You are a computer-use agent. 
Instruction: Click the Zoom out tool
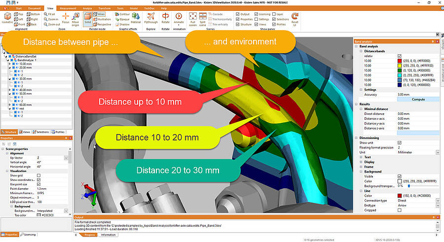click(x=52, y=24)
